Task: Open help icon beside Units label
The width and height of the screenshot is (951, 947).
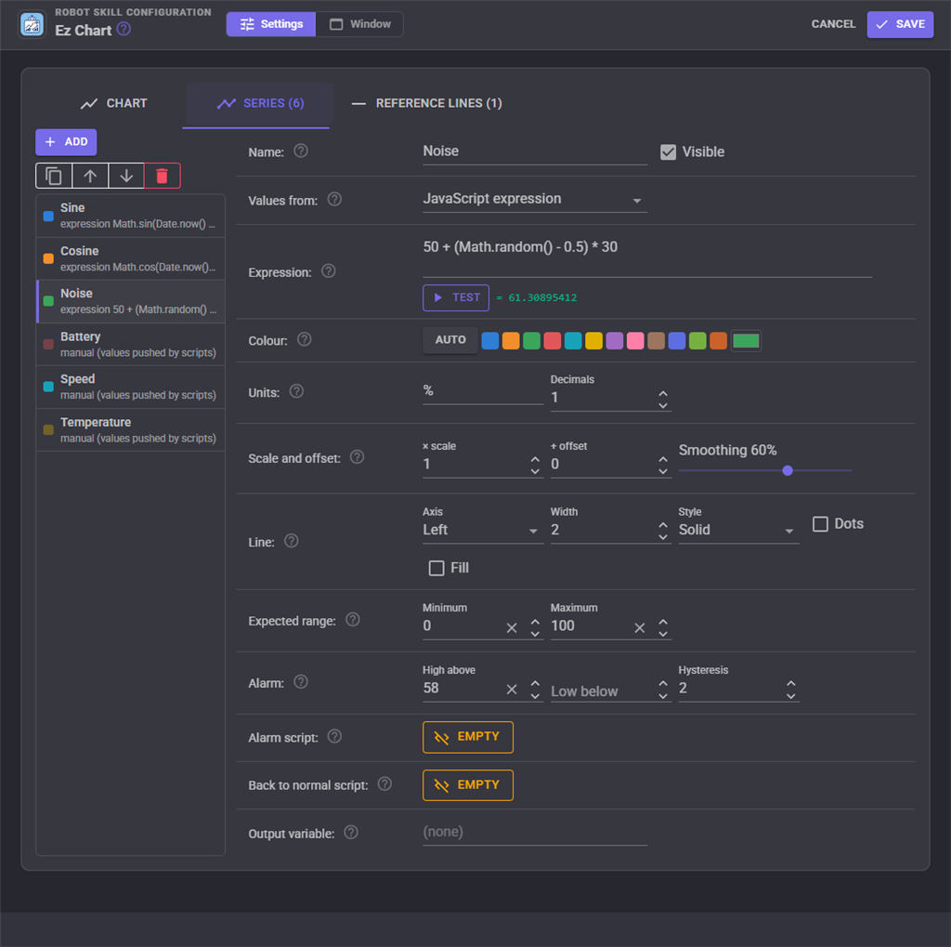Action: pos(296,391)
